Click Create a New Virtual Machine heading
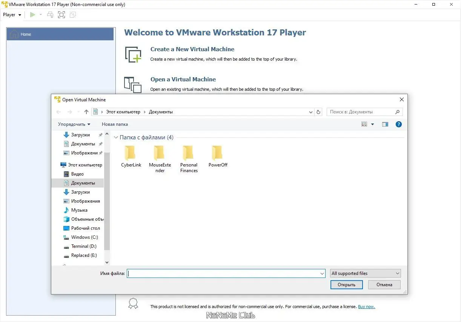461x322 pixels. tap(192, 49)
